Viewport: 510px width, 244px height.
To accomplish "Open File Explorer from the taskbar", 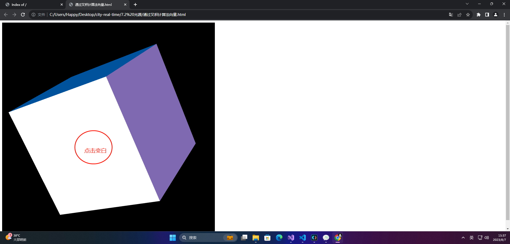I will coord(256,238).
